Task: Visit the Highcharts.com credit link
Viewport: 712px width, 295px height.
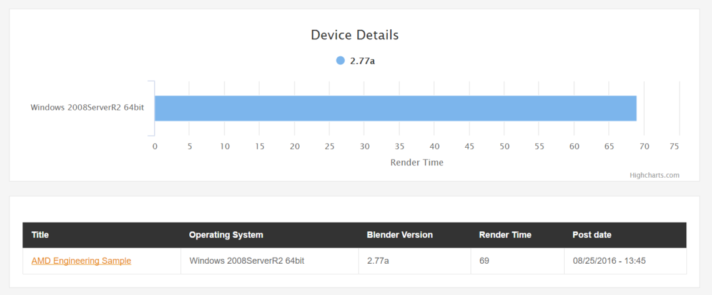Action: 655,175
